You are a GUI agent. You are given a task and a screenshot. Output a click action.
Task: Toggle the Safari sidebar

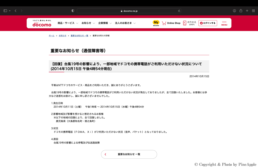(5, 11)
